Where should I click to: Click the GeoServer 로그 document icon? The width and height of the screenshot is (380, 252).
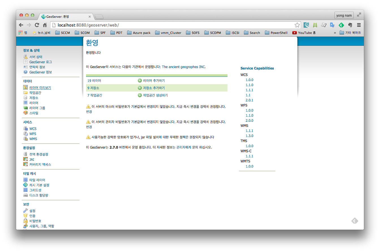click(x=25, y=62)
